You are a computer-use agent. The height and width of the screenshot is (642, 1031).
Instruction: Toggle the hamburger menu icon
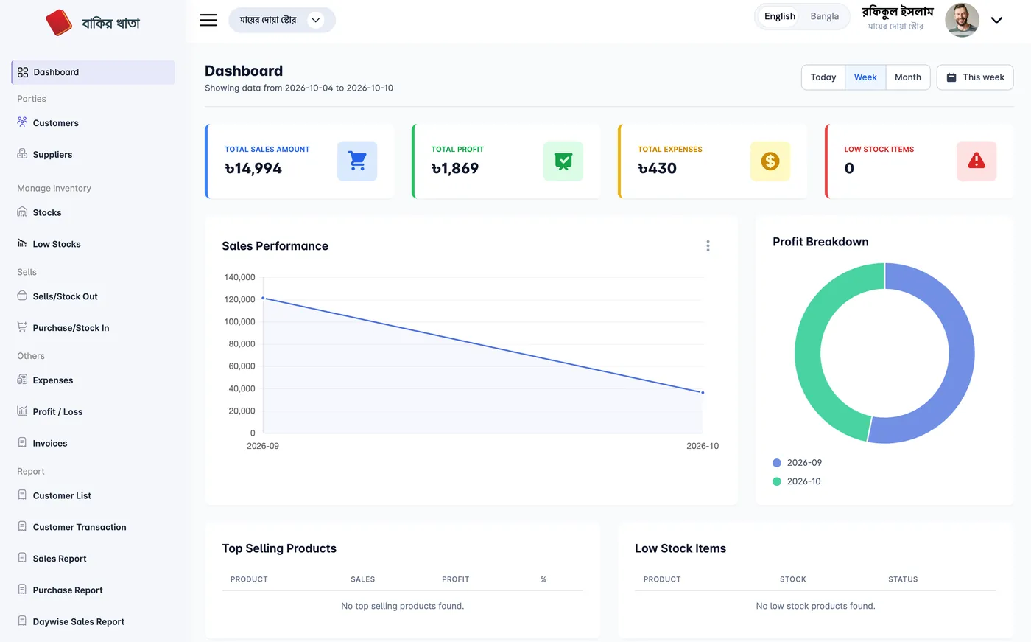(x=208, y=20)
